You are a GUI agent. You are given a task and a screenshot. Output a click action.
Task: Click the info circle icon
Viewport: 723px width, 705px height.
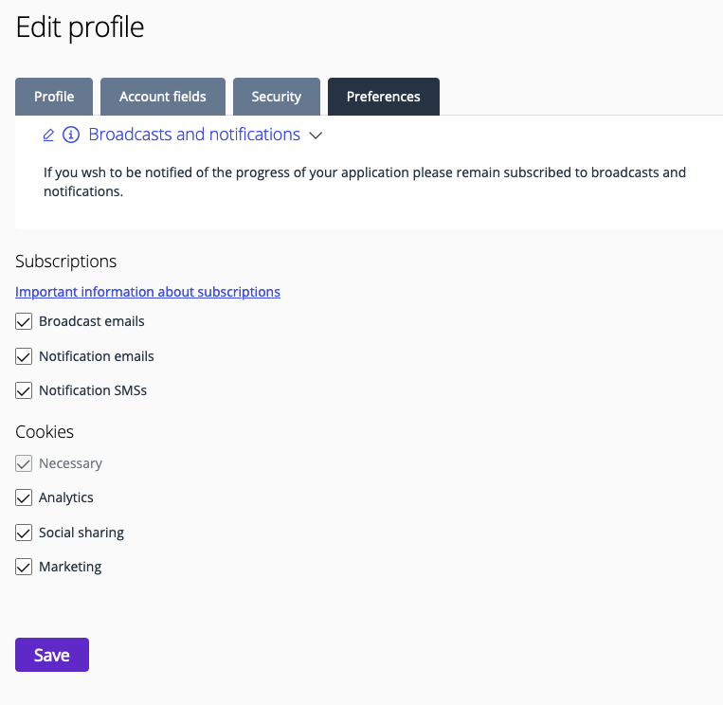(71, 135)
